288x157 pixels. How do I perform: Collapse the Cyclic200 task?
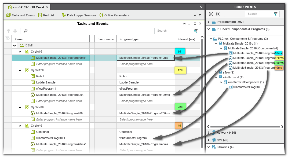pos(20,107)
